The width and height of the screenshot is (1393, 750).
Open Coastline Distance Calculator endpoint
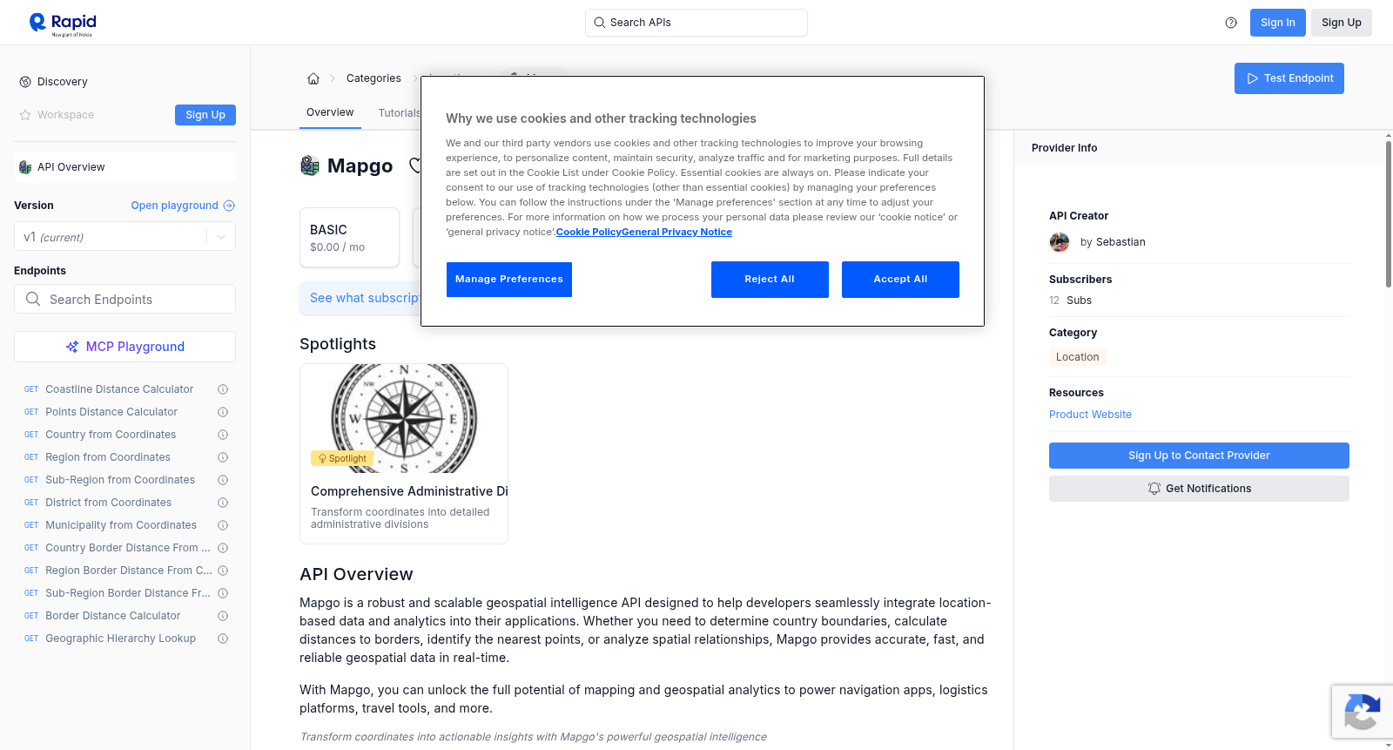[119, 389]
